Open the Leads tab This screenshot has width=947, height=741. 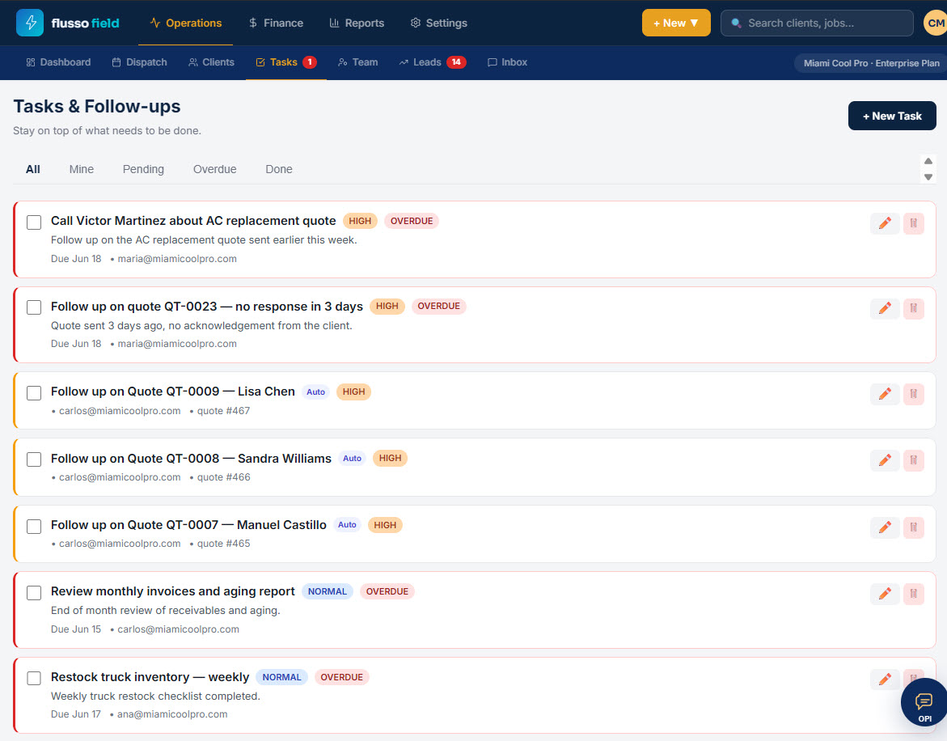tap(433, 62)
